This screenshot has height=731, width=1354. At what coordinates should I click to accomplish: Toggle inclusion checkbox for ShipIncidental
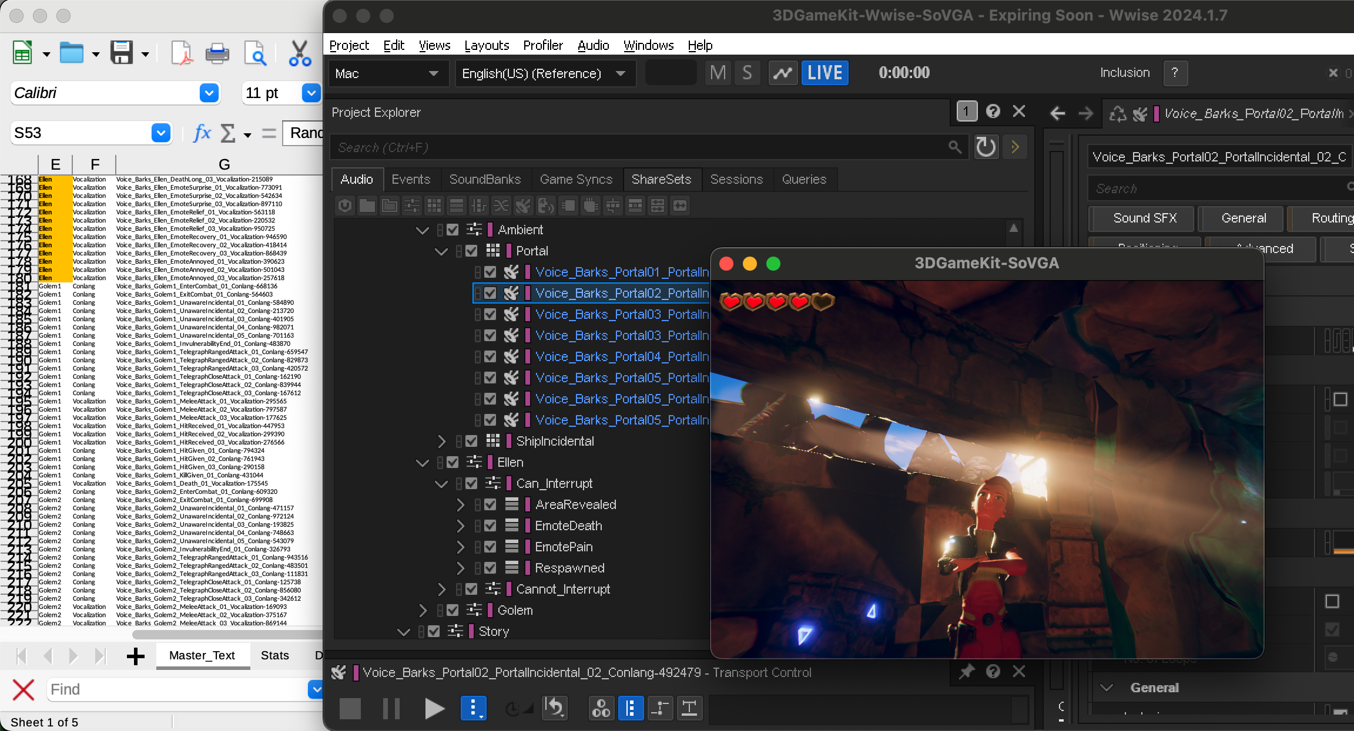click(471, 441)
